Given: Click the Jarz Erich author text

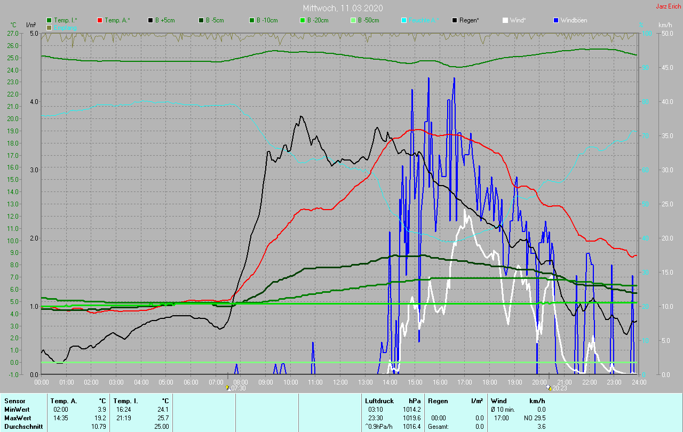Looking at the screenshot, I should (x=668, y=6).
